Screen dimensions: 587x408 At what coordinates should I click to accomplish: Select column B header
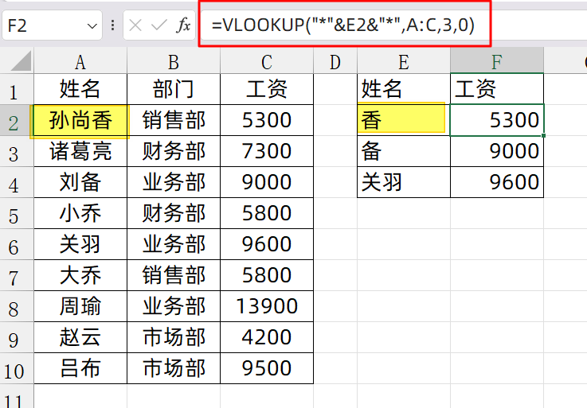(174, 62)
